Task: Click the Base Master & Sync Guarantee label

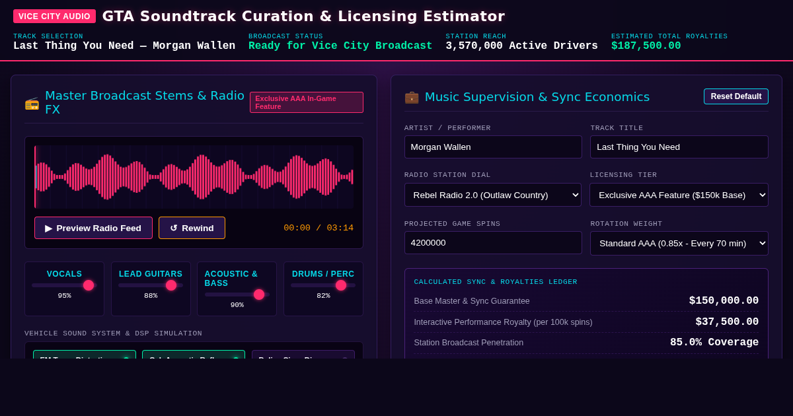Action: click(x=472, y=301)
